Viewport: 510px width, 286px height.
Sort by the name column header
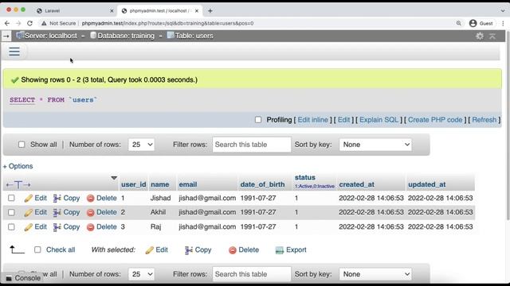159,184
